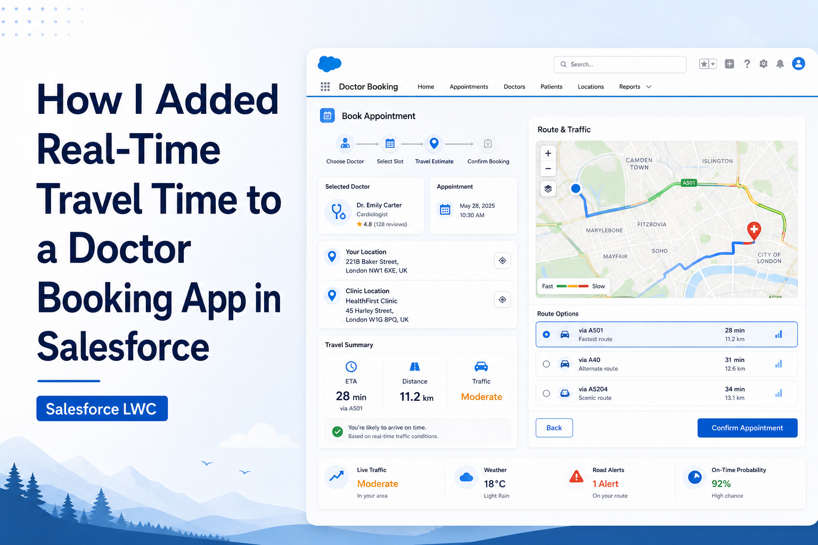Screen dimensions: 818x545
Task: Click the "18°C" weather value
Action: pos(495,484)
